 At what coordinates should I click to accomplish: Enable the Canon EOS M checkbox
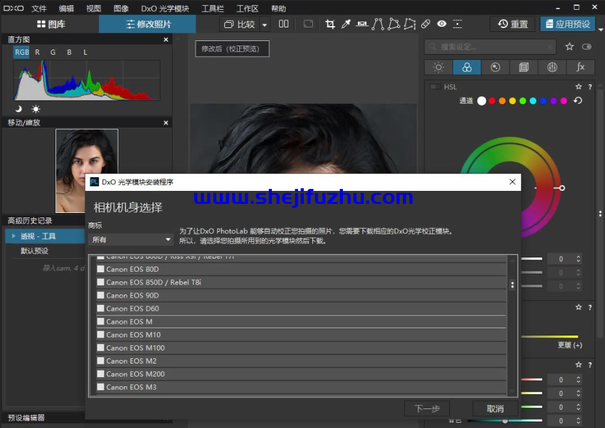pos(100,322)
